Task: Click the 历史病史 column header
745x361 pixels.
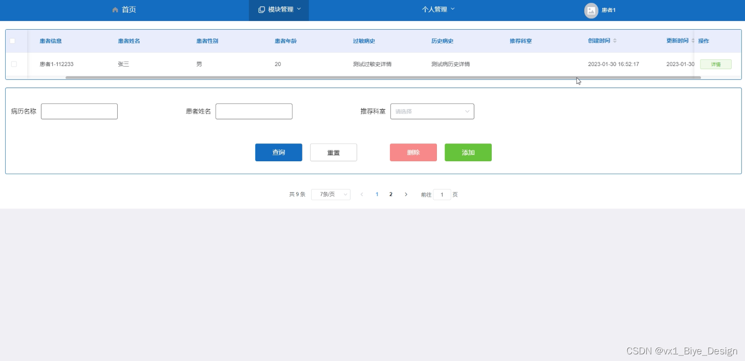Action: tap(442, 41)
